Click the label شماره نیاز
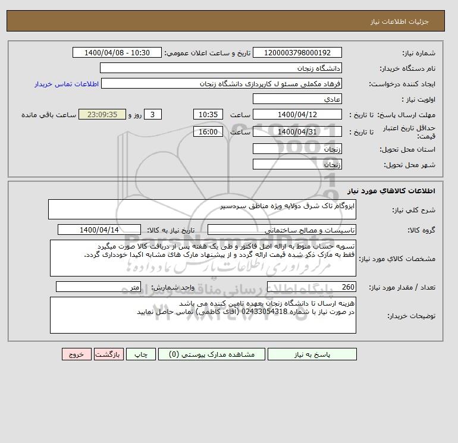This screenshot has width=458, height=443. point(419,53)
